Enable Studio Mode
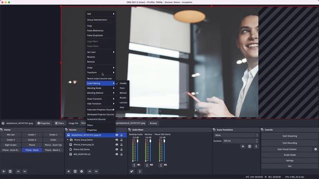The image size is (319, 179). pos(290,155)
